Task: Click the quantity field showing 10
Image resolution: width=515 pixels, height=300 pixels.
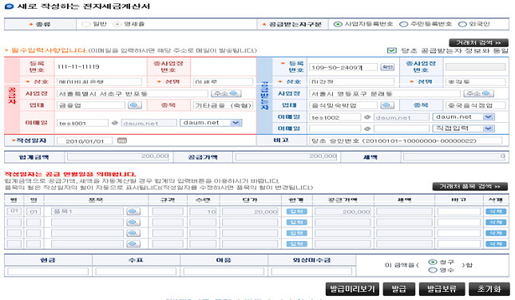Action: [x=203, y=211]
